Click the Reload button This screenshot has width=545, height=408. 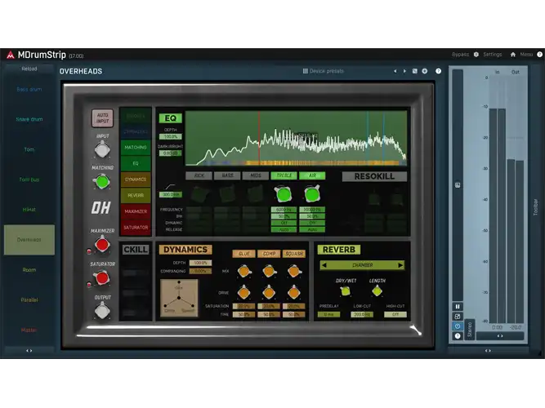click(x=29, y=69)
